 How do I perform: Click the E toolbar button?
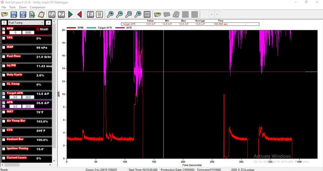pyautogui.click(x=90, y=14)
